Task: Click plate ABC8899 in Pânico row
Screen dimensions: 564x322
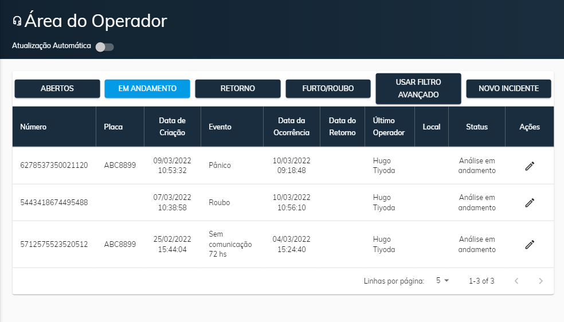Action: (120, 166)
